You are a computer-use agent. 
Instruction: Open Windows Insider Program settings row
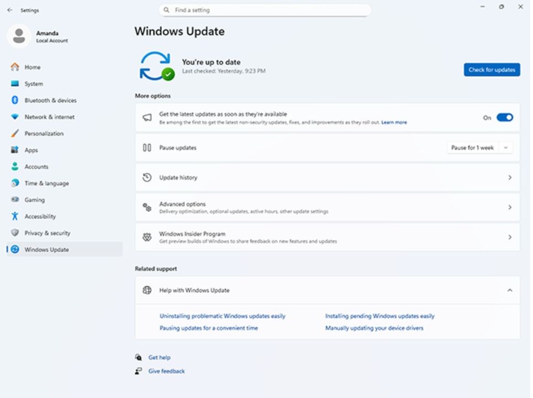327,237
